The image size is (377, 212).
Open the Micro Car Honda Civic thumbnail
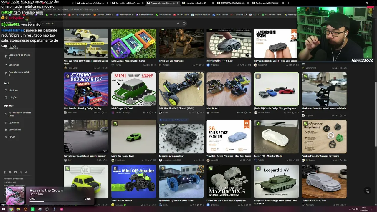click(133, 137)
